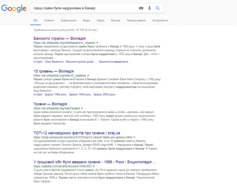Open the Зразок 2004 року sitelink
Image resolution: width=237 pixels, height=188 pixels.
(x=104, y=94)
